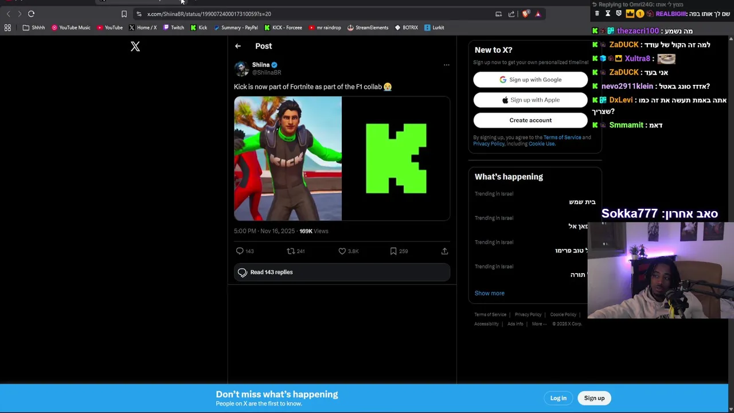This screenshot has height=413, width=734.
Task: Click Show more under What's happening
Action: [x=489, y=293]
